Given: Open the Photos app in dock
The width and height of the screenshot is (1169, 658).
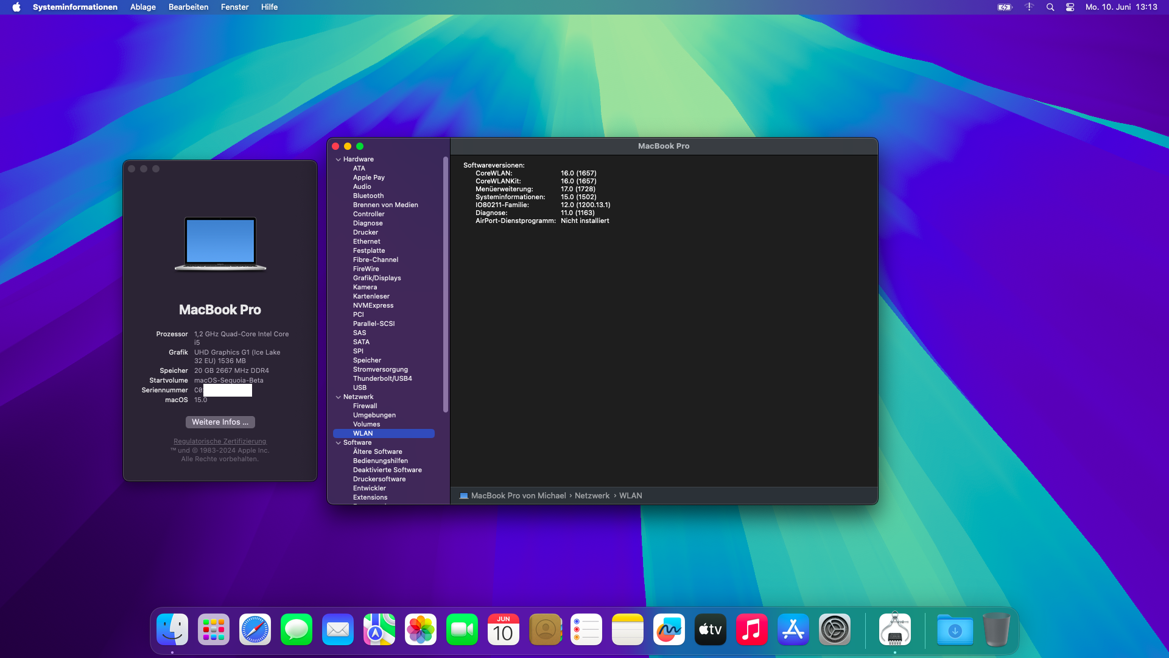Looking at the screenshot, I should coord(421,629).
